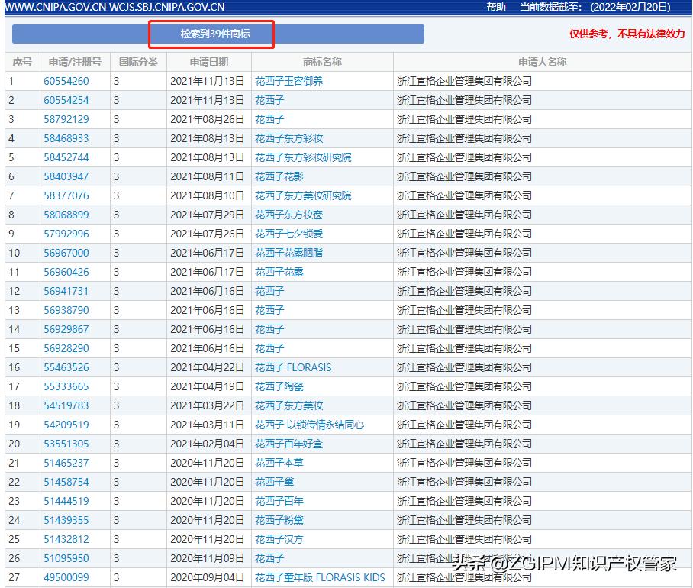Image resolution: width=693 pixels, height=588 pixels.
Task: Open registration number 60554254
Action: 66,100
